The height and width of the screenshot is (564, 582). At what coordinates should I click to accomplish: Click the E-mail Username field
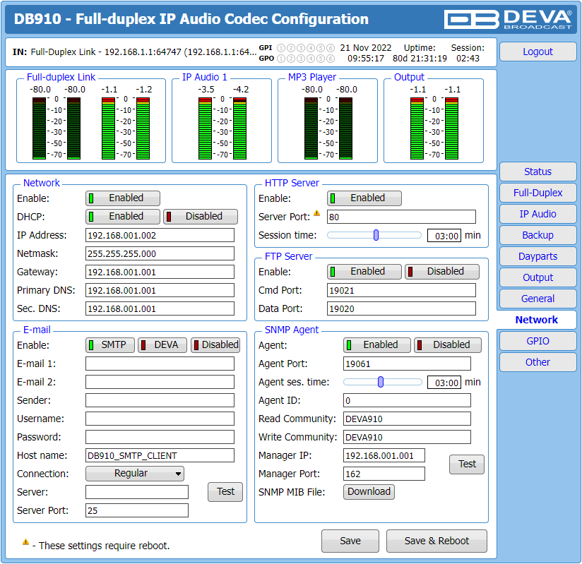pos(160,419)
